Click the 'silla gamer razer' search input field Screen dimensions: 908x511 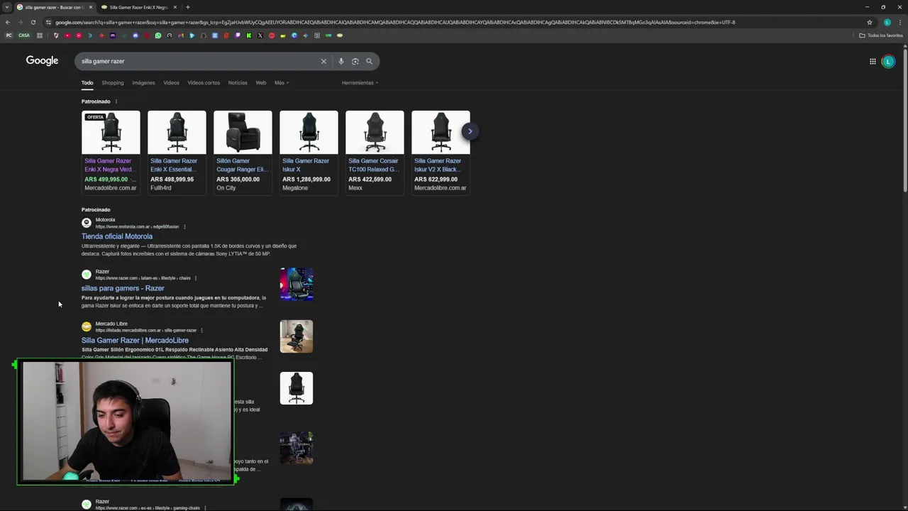pyautogui.click(x=199, y=61)
